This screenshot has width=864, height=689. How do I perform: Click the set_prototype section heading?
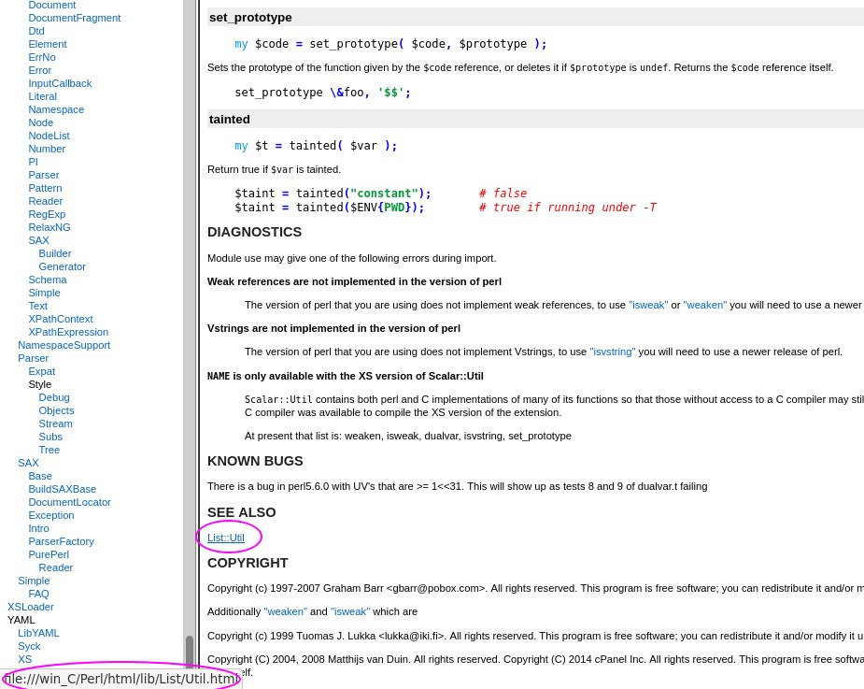pos(250,18)
